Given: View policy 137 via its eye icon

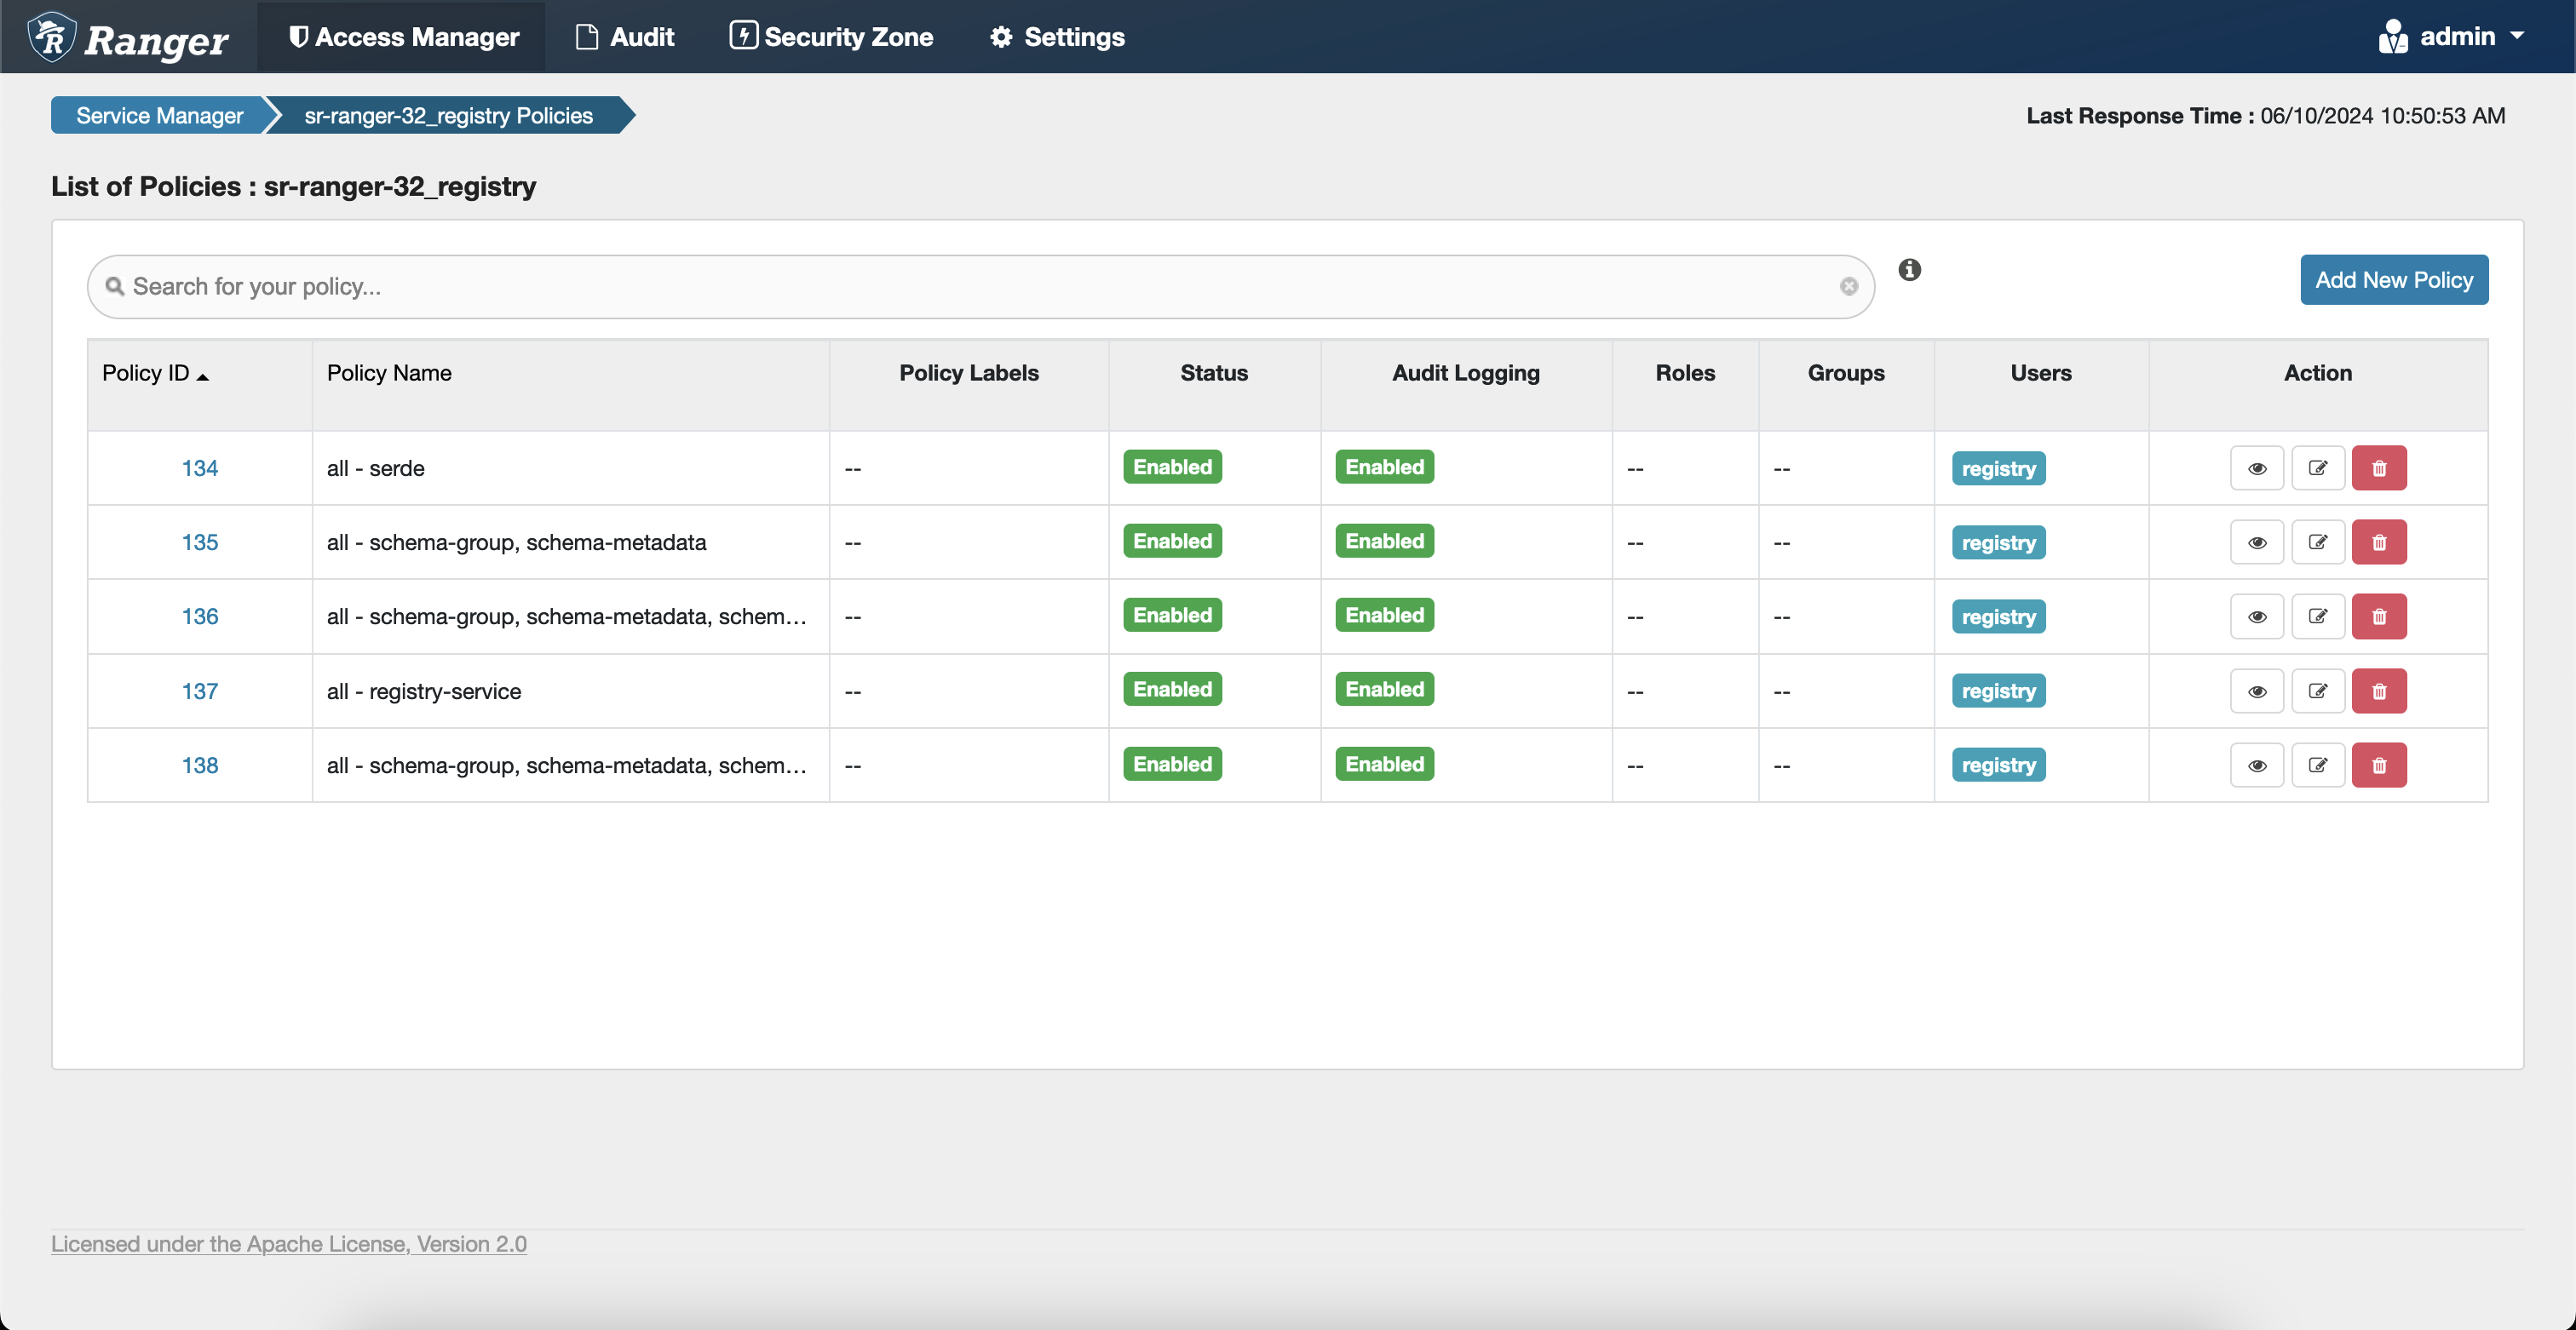Looking at the screenshot, I should [x=2257, y=690].
